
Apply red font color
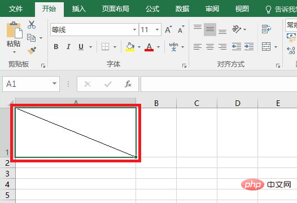coord(149,47)
